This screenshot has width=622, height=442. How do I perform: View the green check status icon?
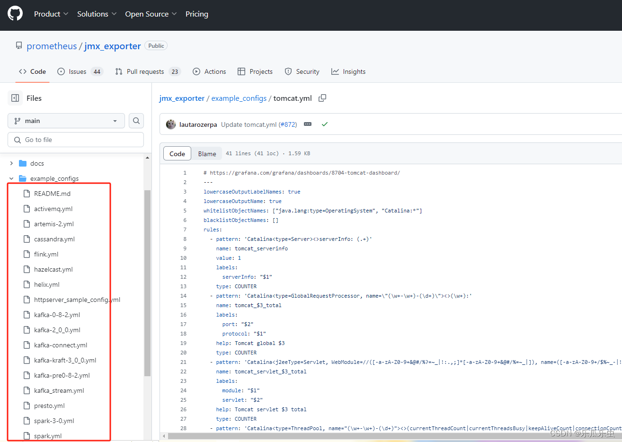tap(325, 124)
